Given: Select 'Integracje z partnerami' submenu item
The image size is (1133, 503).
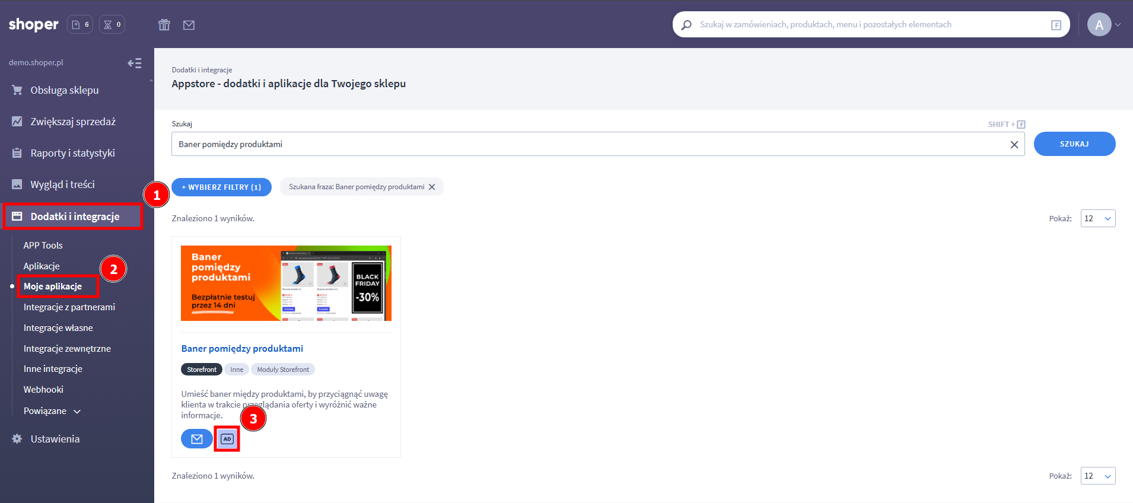Looking at the screenshot, I should tap(69, 307).
